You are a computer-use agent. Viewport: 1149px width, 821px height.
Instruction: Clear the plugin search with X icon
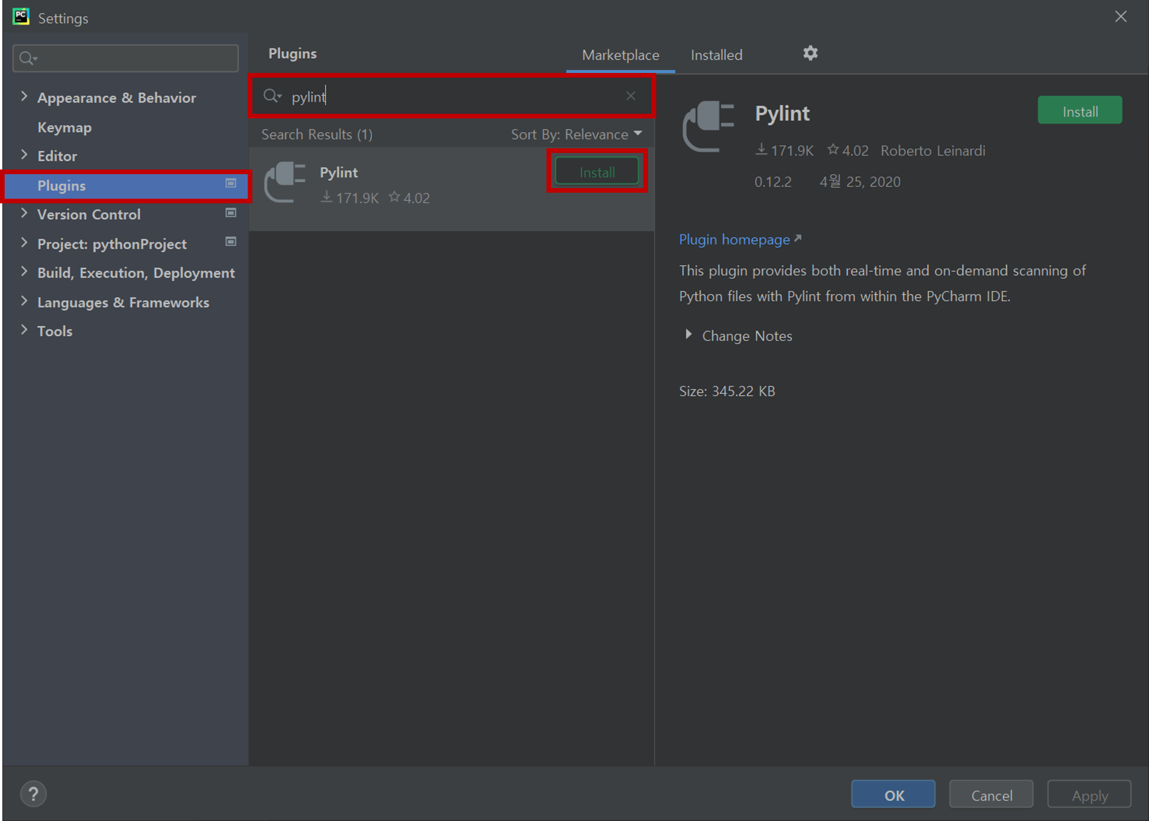click(x=631, y=96)
